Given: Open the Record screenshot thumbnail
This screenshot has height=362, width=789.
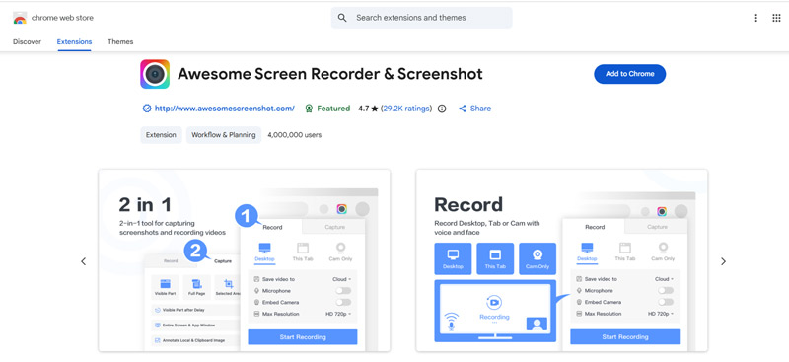Looking at the screenshot, I should click(x=561, y=260).
